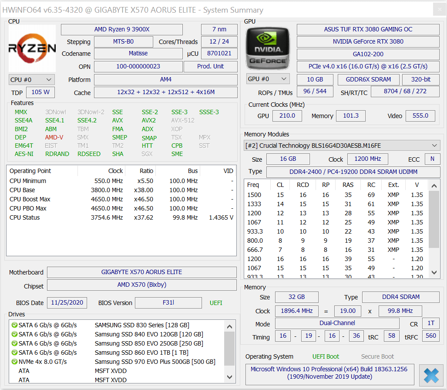
Task: Click the AMD Ryzen CPU logo
Action: click(32, 48)
